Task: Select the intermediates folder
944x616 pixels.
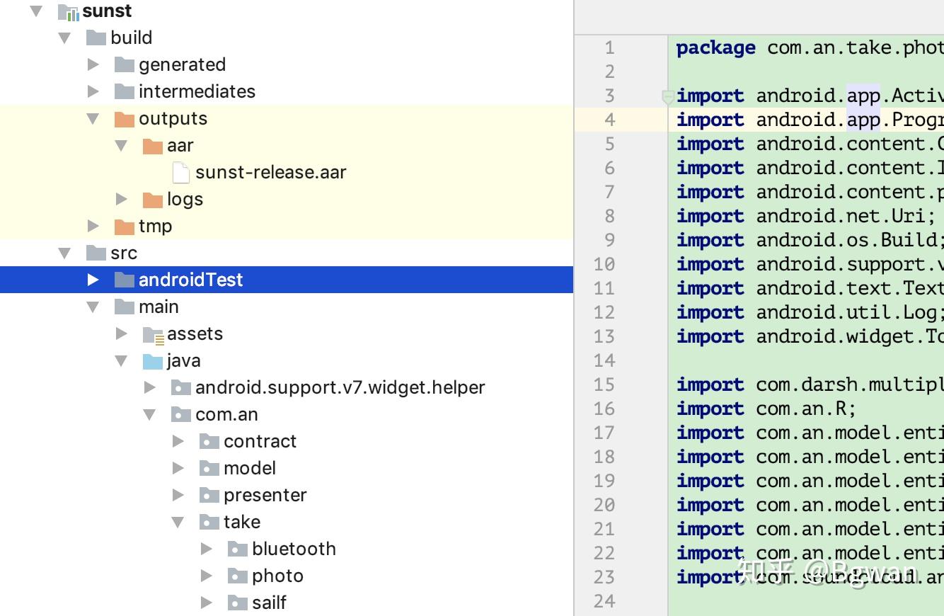Action: pyautogui.click(x=196, y=92)
